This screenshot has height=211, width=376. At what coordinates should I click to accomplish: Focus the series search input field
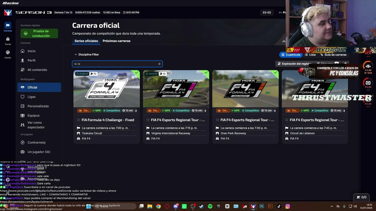point(117,64)
